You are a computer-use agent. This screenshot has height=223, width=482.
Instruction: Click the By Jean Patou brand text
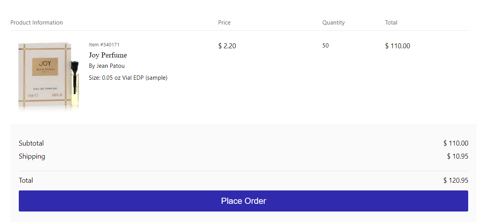pyautogui.click(x=107, y=66)
